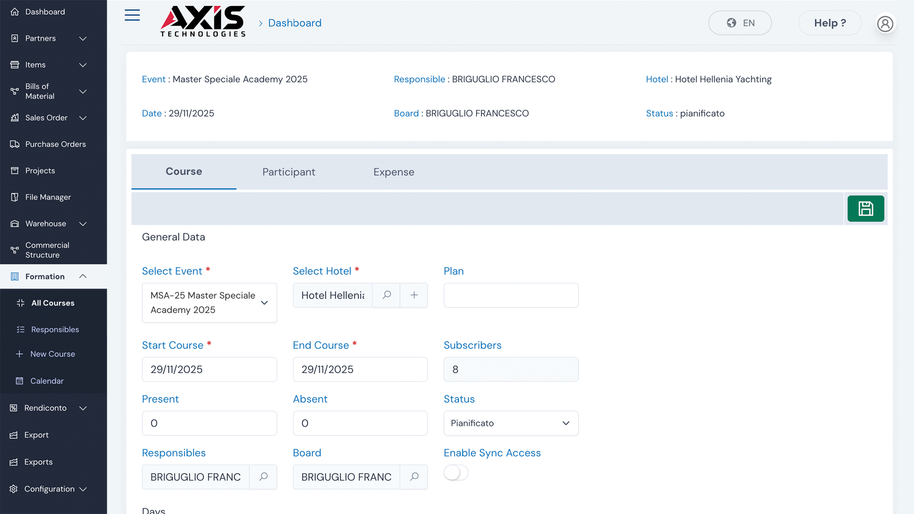
Task: Click search icon in Responsibles field
Action: 263,477
